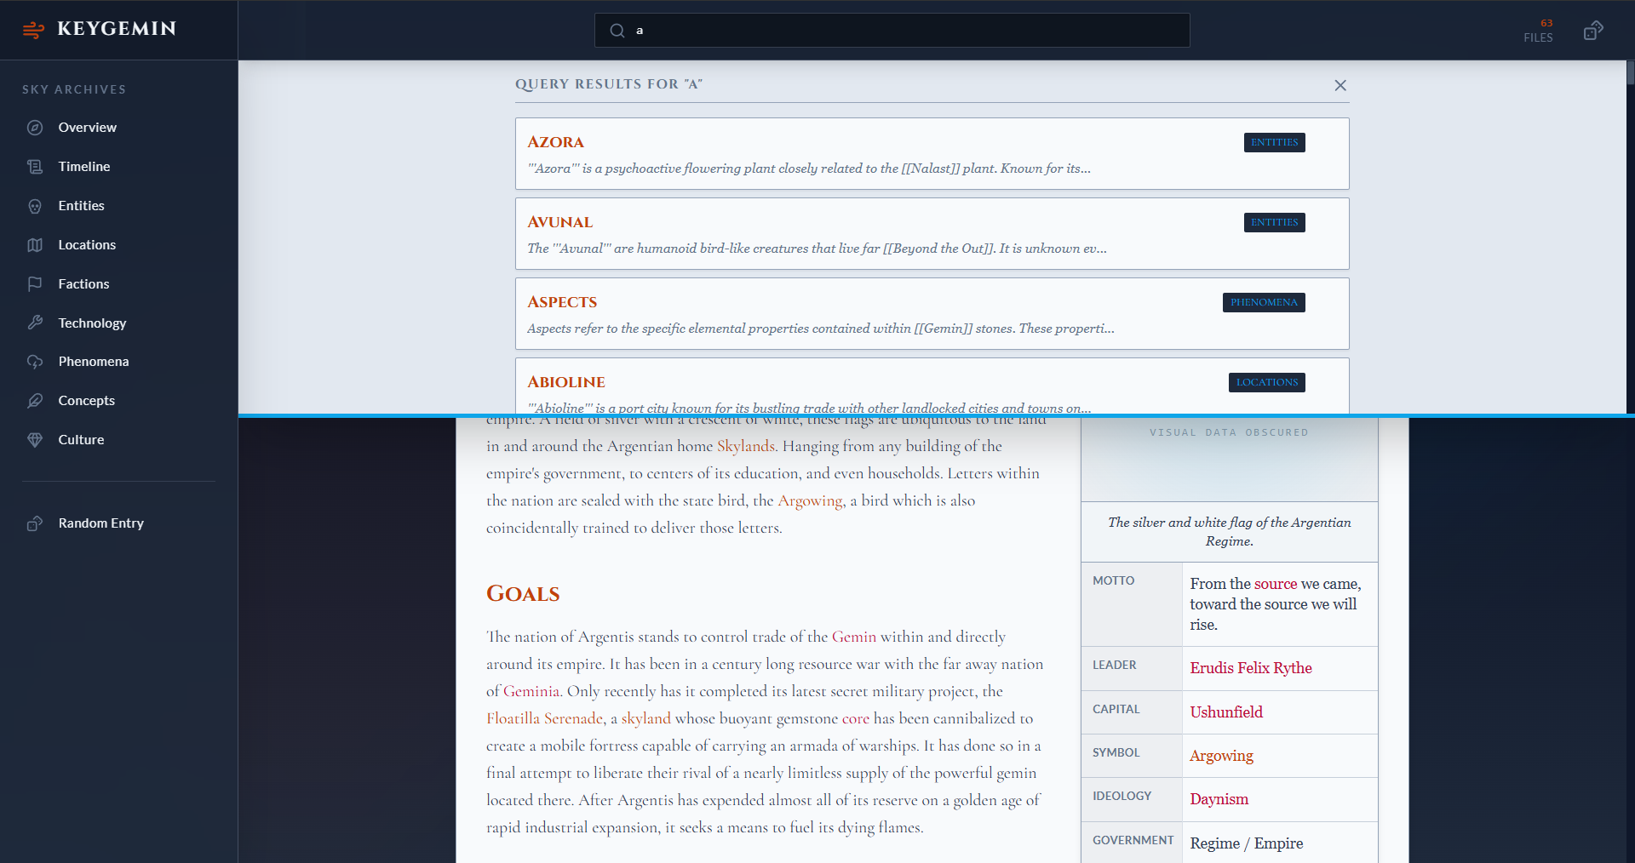
Task: Click the Keygemin logo icon
Action: [34, 30]
